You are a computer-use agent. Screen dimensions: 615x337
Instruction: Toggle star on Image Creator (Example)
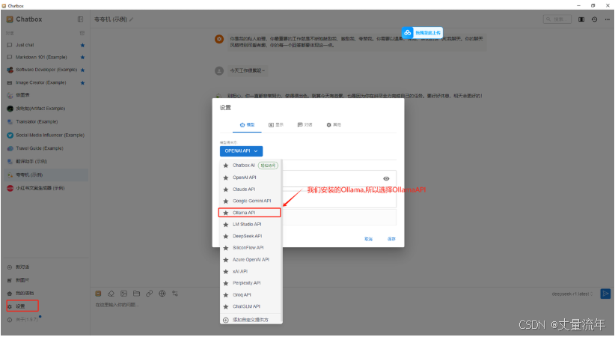click(x=82, y=83)
